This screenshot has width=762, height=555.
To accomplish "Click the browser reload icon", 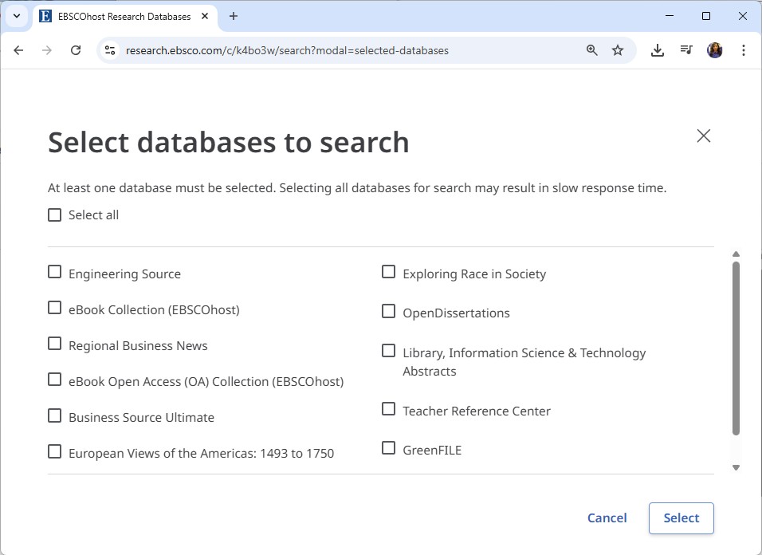I will coord(76,50).
